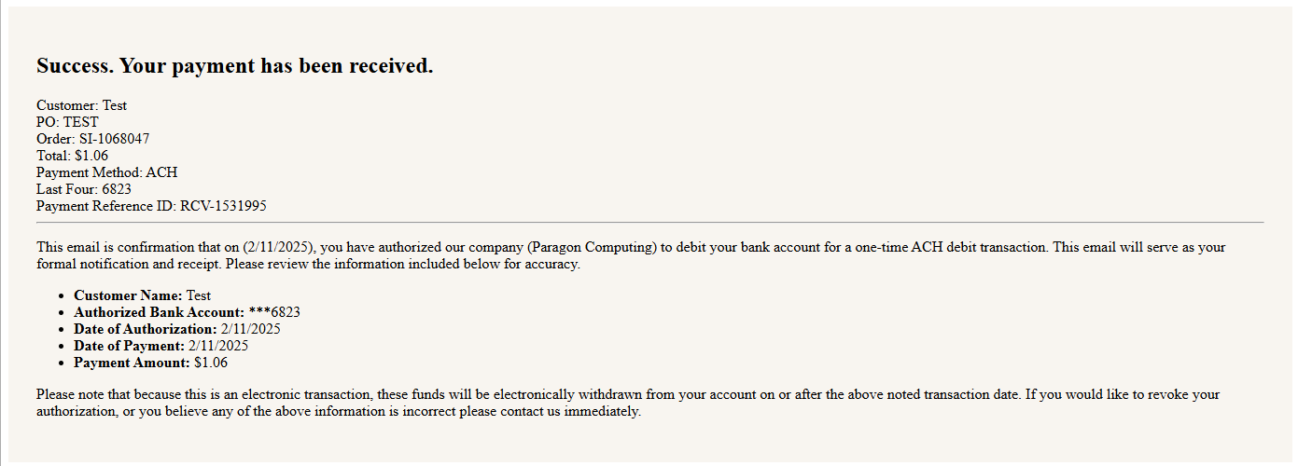The image size is (1298, 466).
Task: Click the 'Customer: Test' line
Action: coord(81,105)
